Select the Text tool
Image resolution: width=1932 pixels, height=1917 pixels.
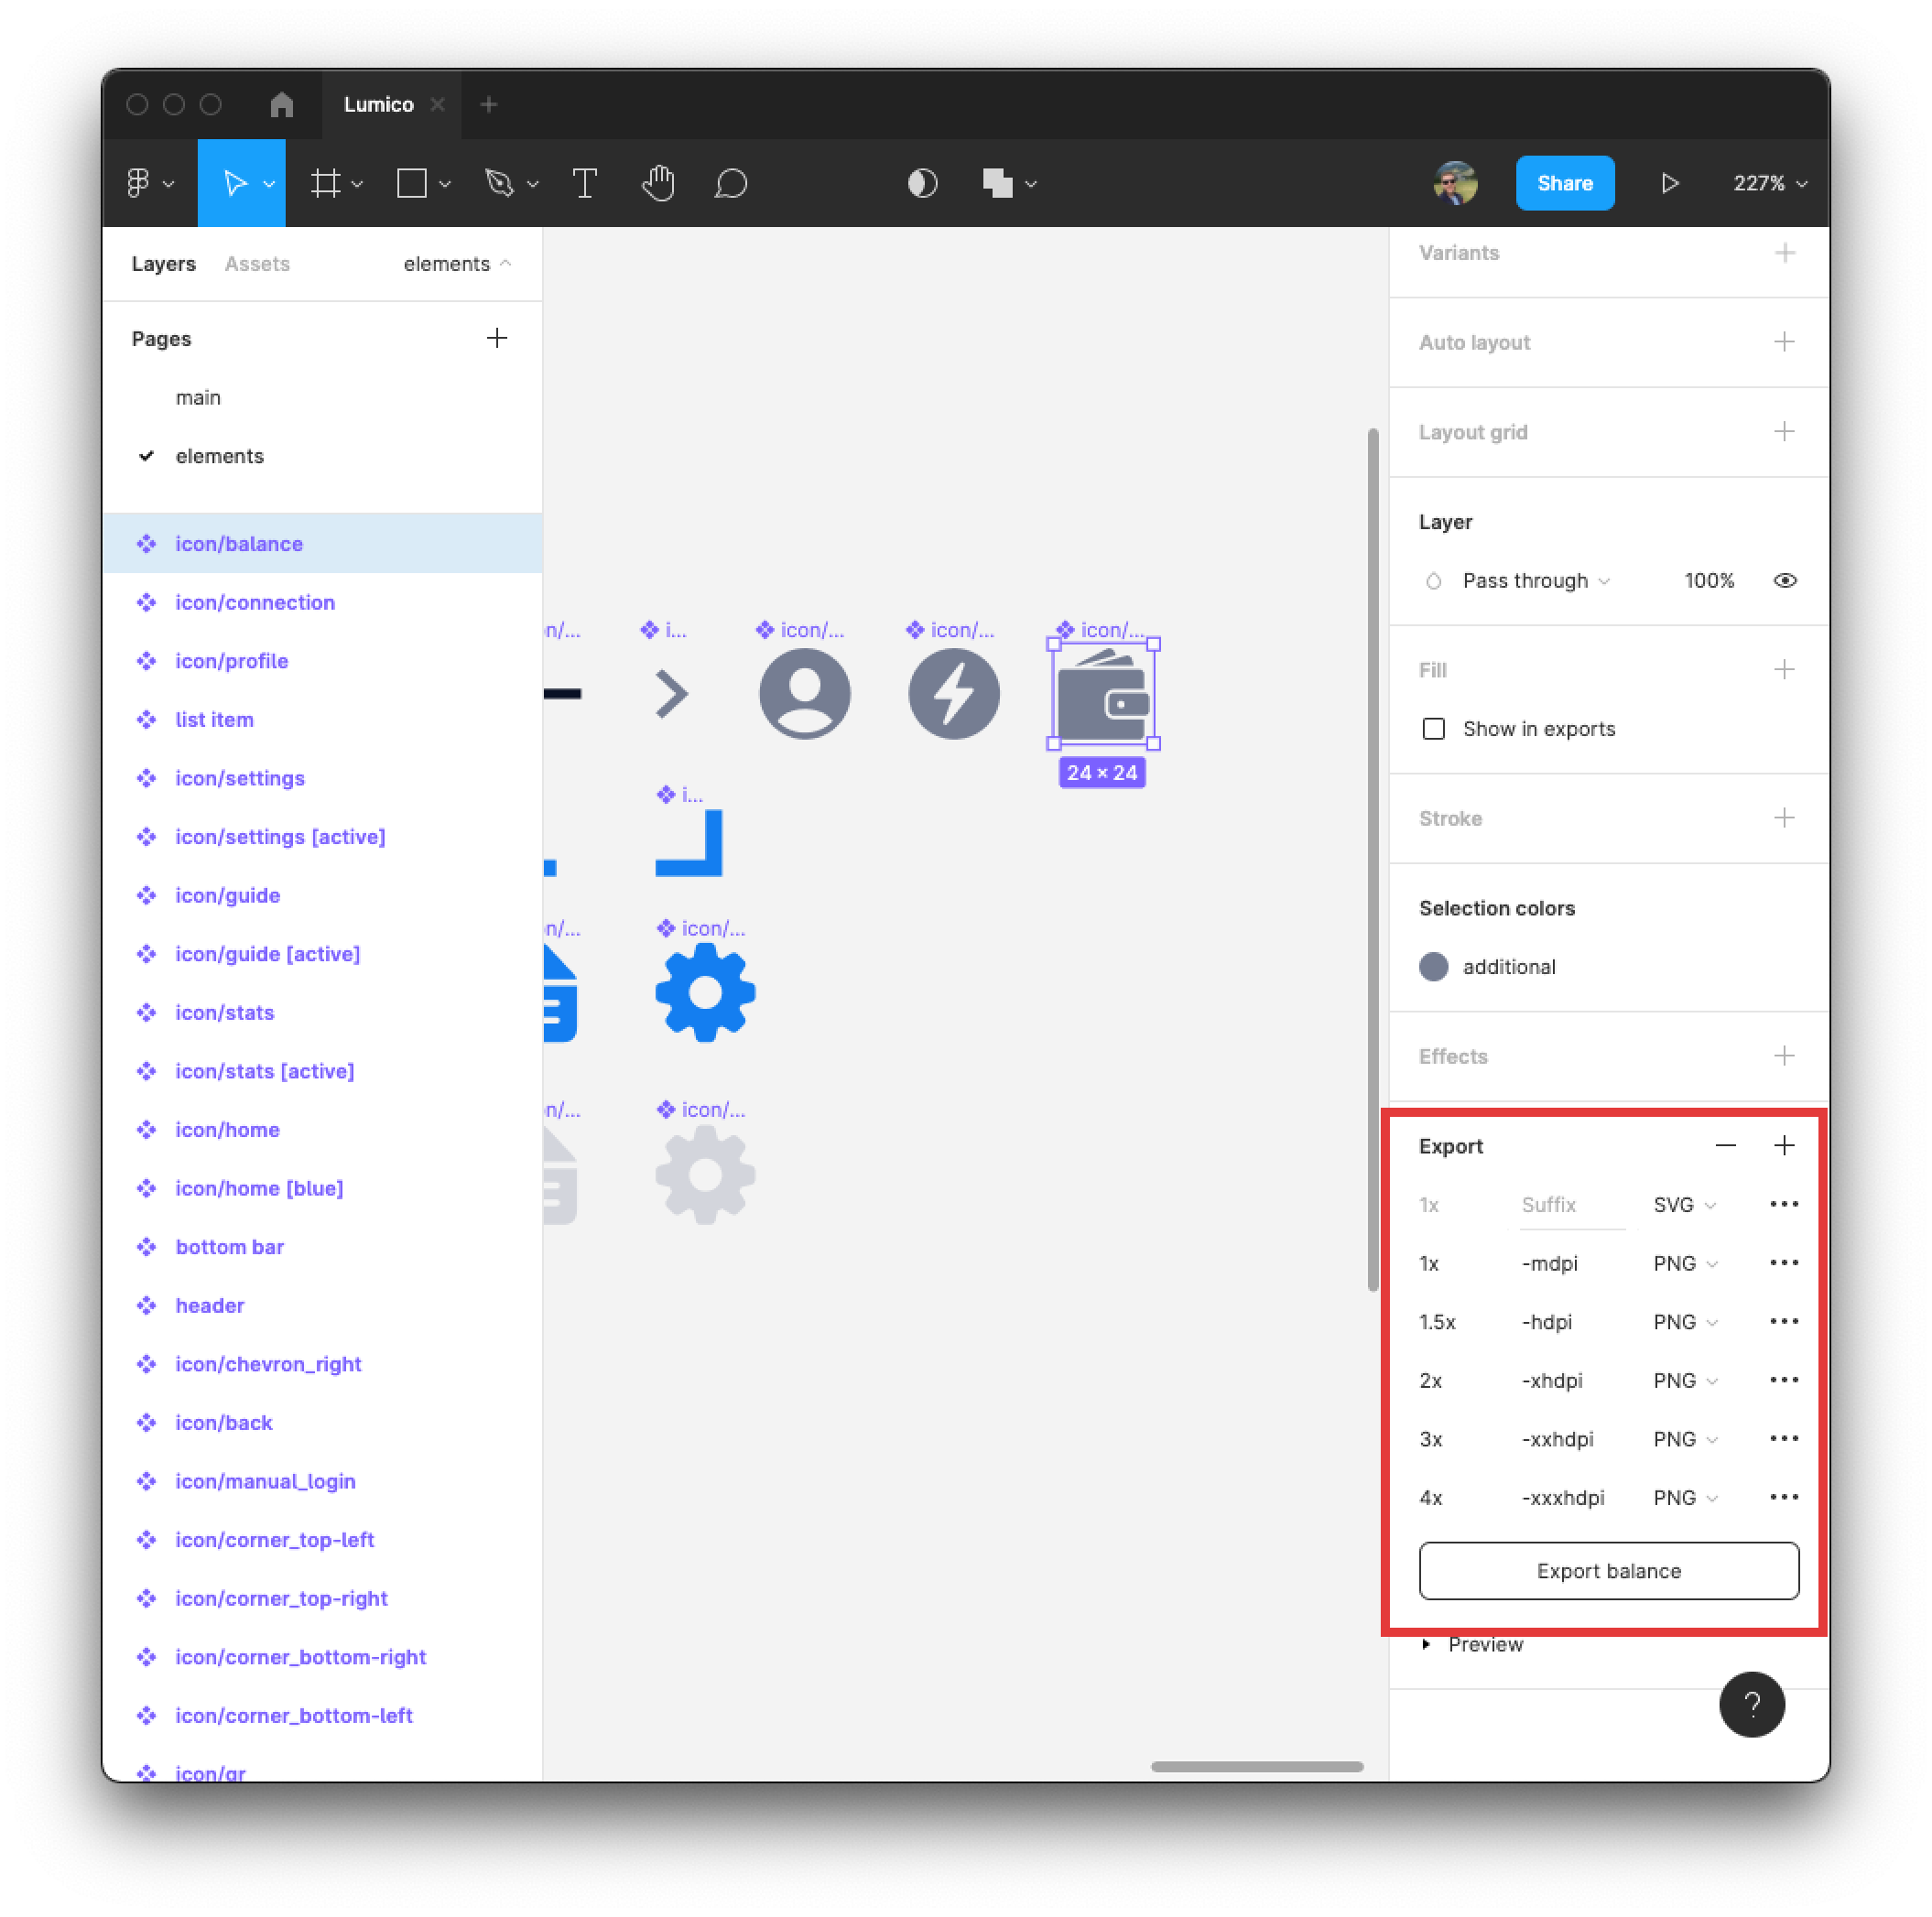585,182
